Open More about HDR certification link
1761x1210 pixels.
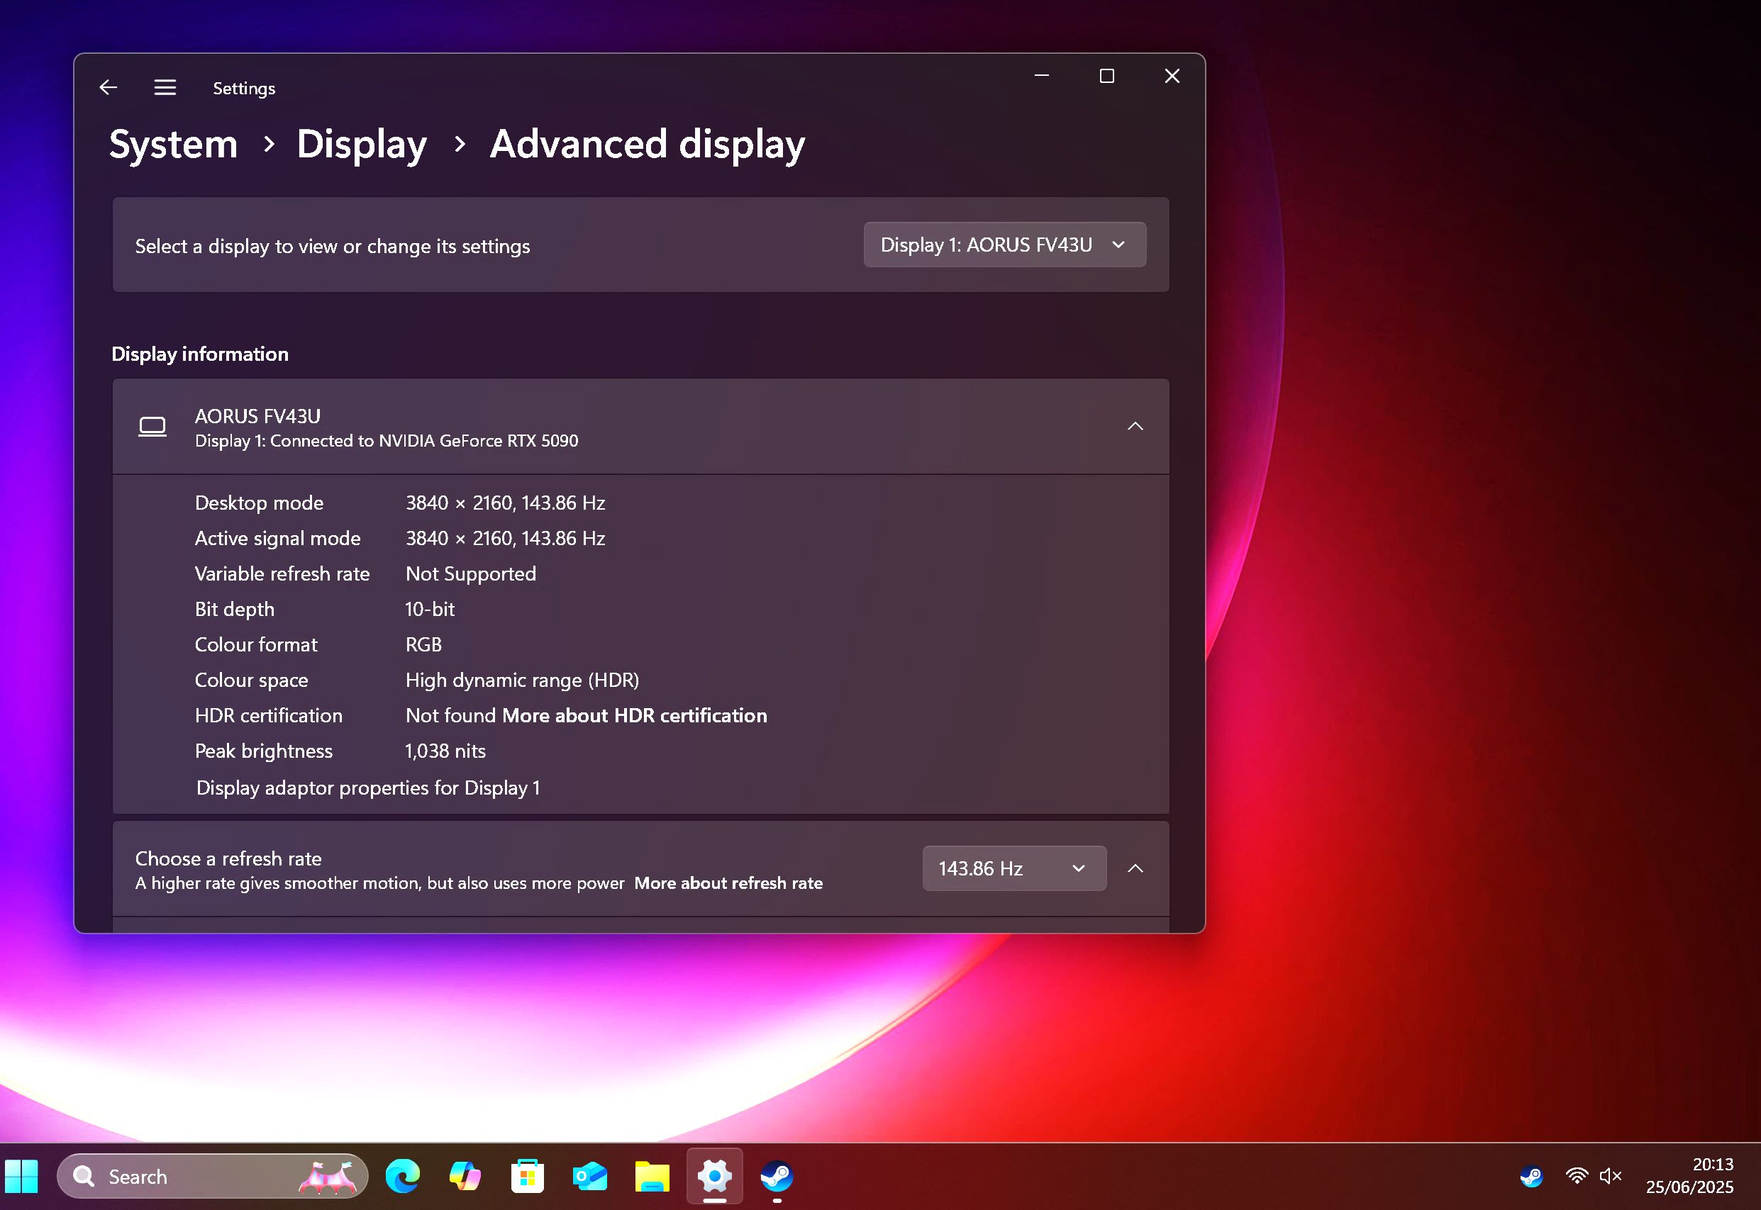(x=634, y=716)
